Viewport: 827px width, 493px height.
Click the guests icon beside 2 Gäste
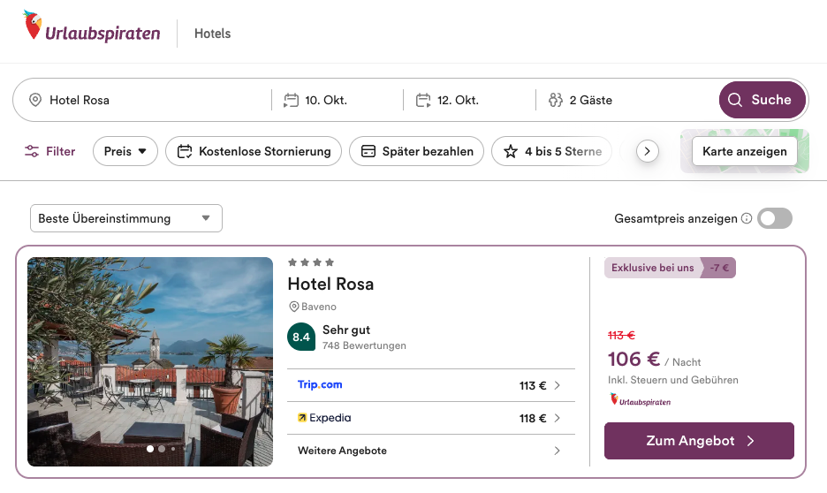(556, 101)
